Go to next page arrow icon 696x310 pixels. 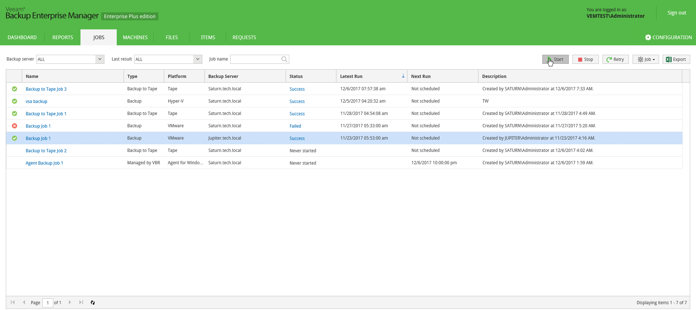70,302
